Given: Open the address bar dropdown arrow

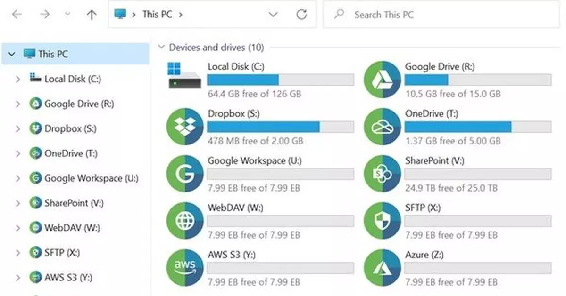Looking at the screenshot, I should 273,15.
